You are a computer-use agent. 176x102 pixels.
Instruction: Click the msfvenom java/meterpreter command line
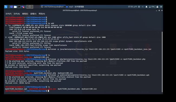click(99, 49)
